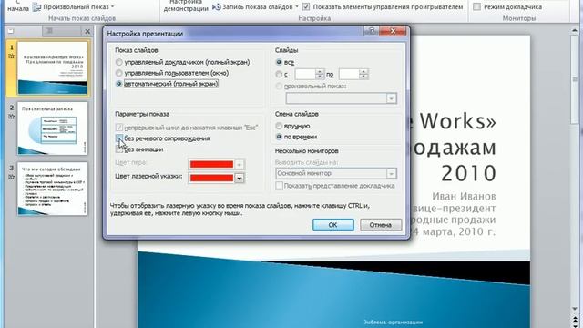Choose the all slides radio button
583x328 pixels.
click(279, 62)
